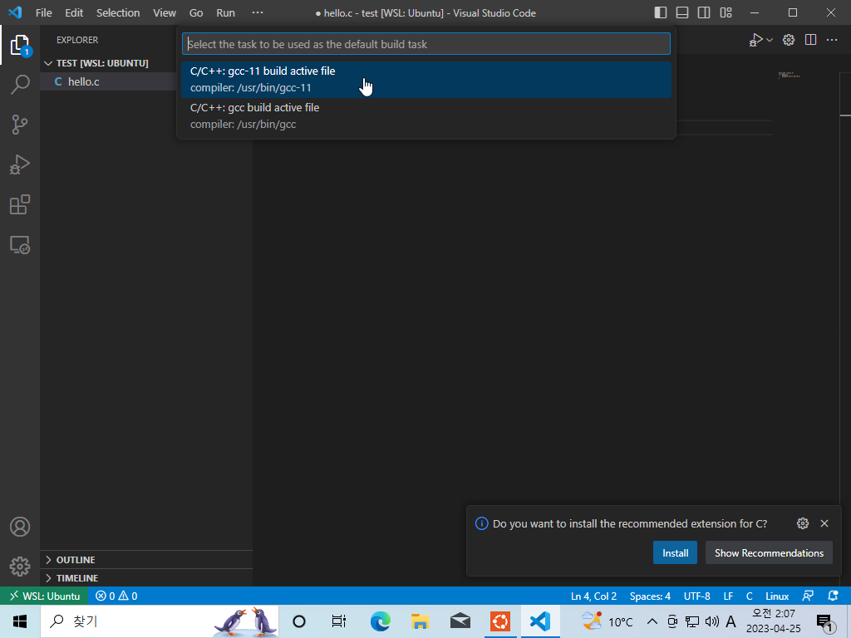Click the VS Code logo in title bar
The height and width of the screenshot is (638, 851).
tap(15, 12)
